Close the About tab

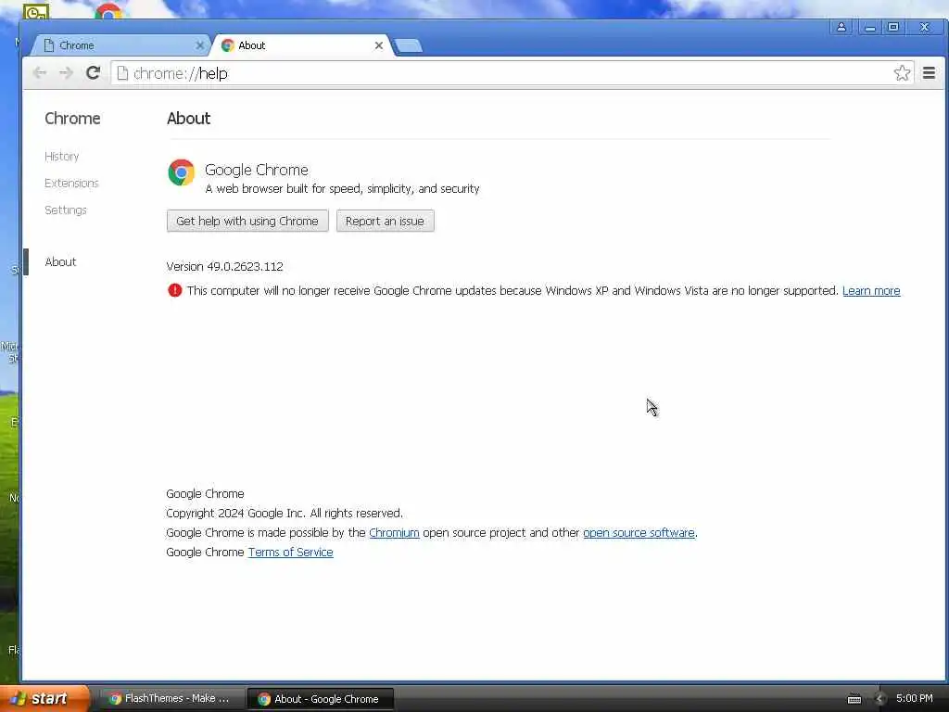point(379,45)
